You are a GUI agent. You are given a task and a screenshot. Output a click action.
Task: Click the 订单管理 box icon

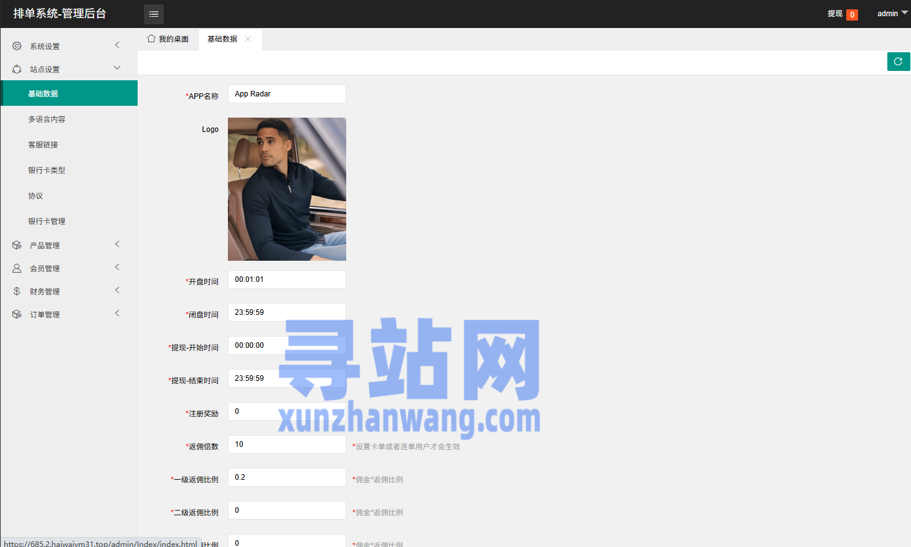coord(17,314)
